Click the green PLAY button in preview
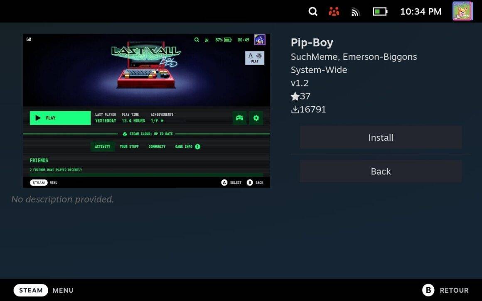 (x=60, y=118)
